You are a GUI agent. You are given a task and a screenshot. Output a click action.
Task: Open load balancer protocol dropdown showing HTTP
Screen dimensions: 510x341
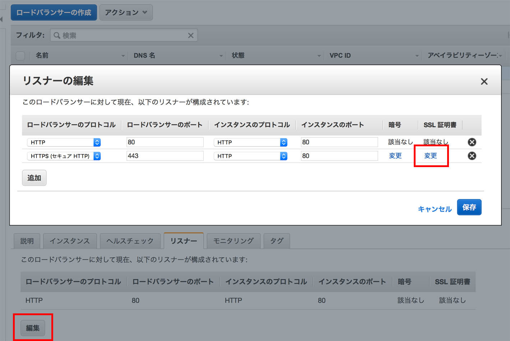pos(64,142)
